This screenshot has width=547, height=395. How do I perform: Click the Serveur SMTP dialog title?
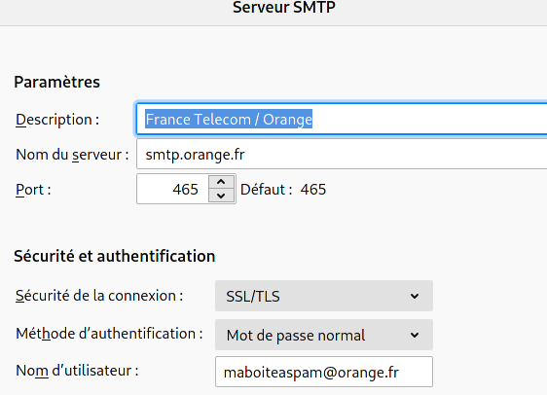click(x=284, y=8)
